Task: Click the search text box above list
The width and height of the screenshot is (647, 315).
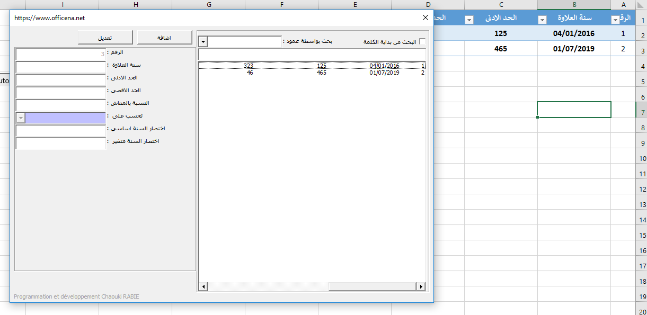Action: [312, 55]
